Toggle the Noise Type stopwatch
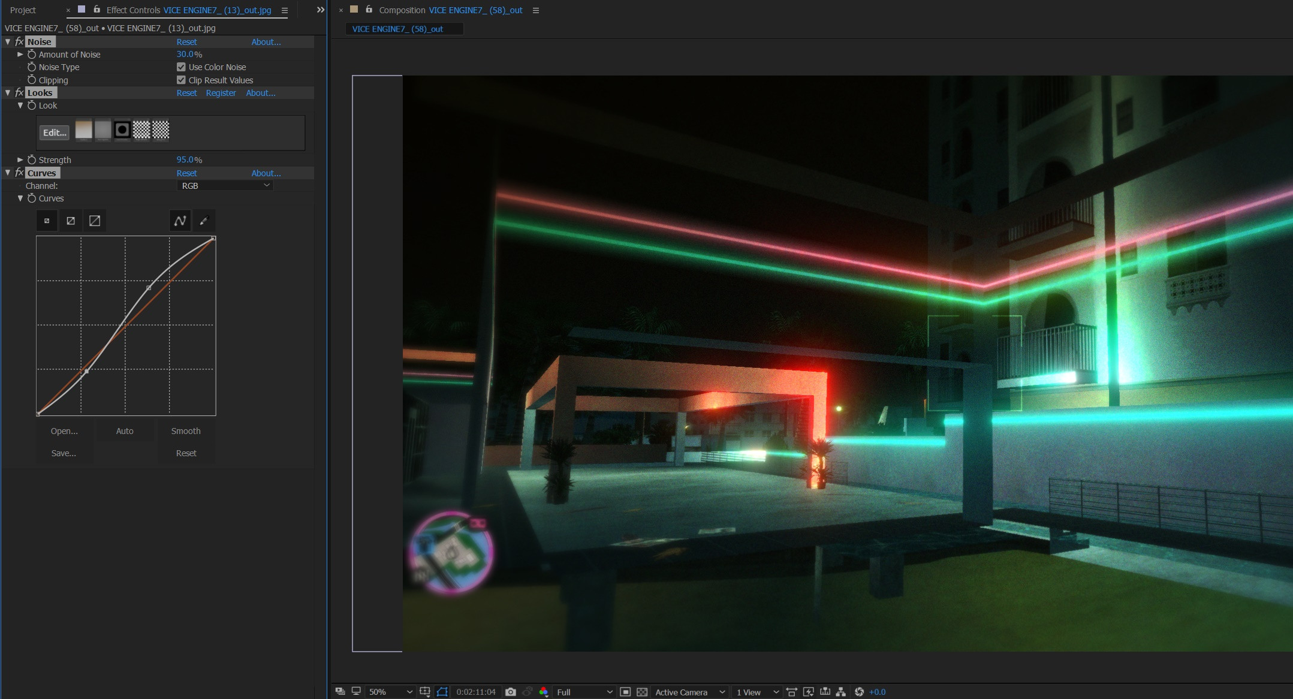This screenshot has height=699, width=1293. [32, 67]
